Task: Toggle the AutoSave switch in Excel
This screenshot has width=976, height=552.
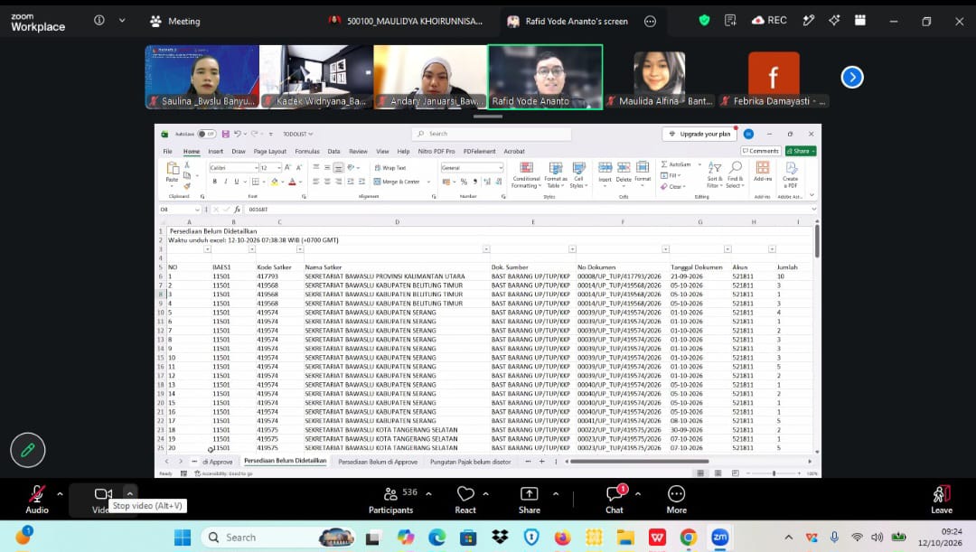Action: tap(206, 134)
